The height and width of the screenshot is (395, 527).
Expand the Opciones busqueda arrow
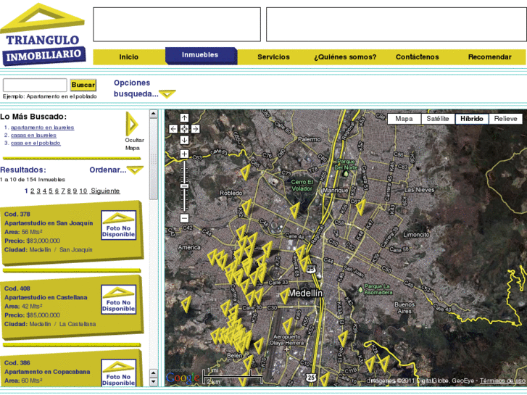click(x=167, y=93)
